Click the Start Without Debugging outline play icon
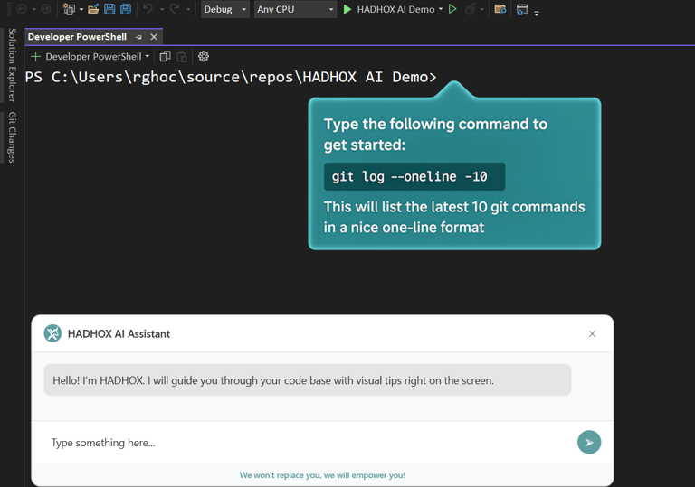Image resolution: width=695 pixels, height=487 pixels. coord(452,9)
